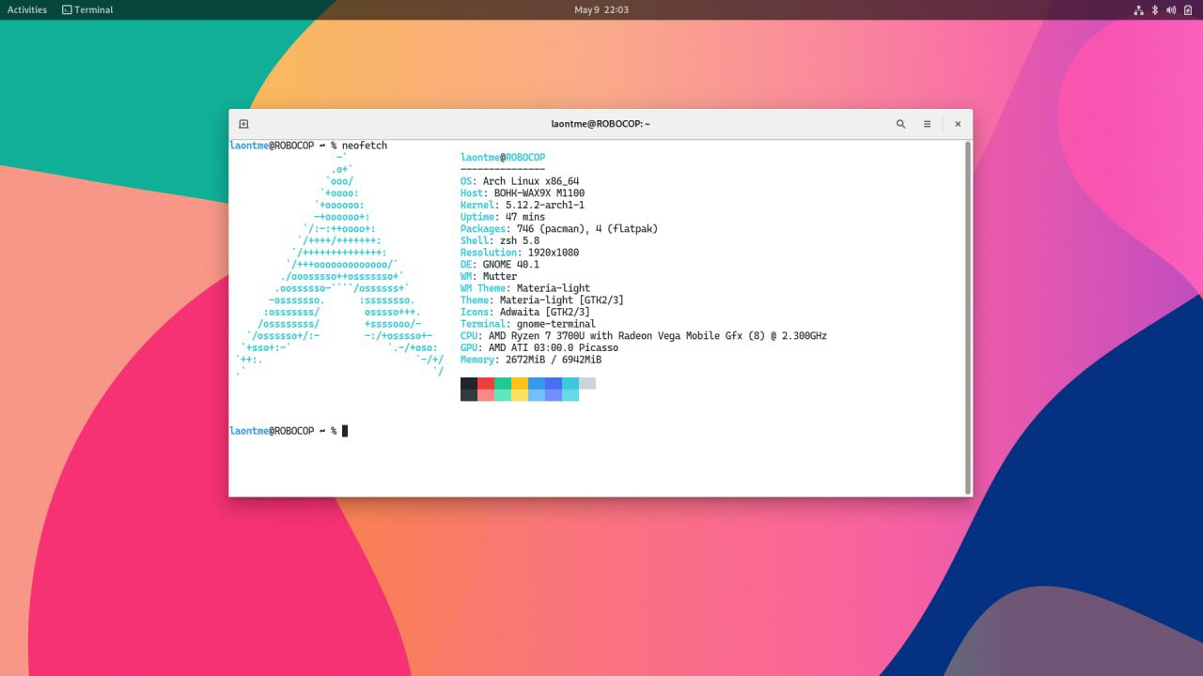Viewport: 1203px width, 676px height.
Task: Click the Host: BOHK-WAX9X M1100 line
Action: (523, 193)
